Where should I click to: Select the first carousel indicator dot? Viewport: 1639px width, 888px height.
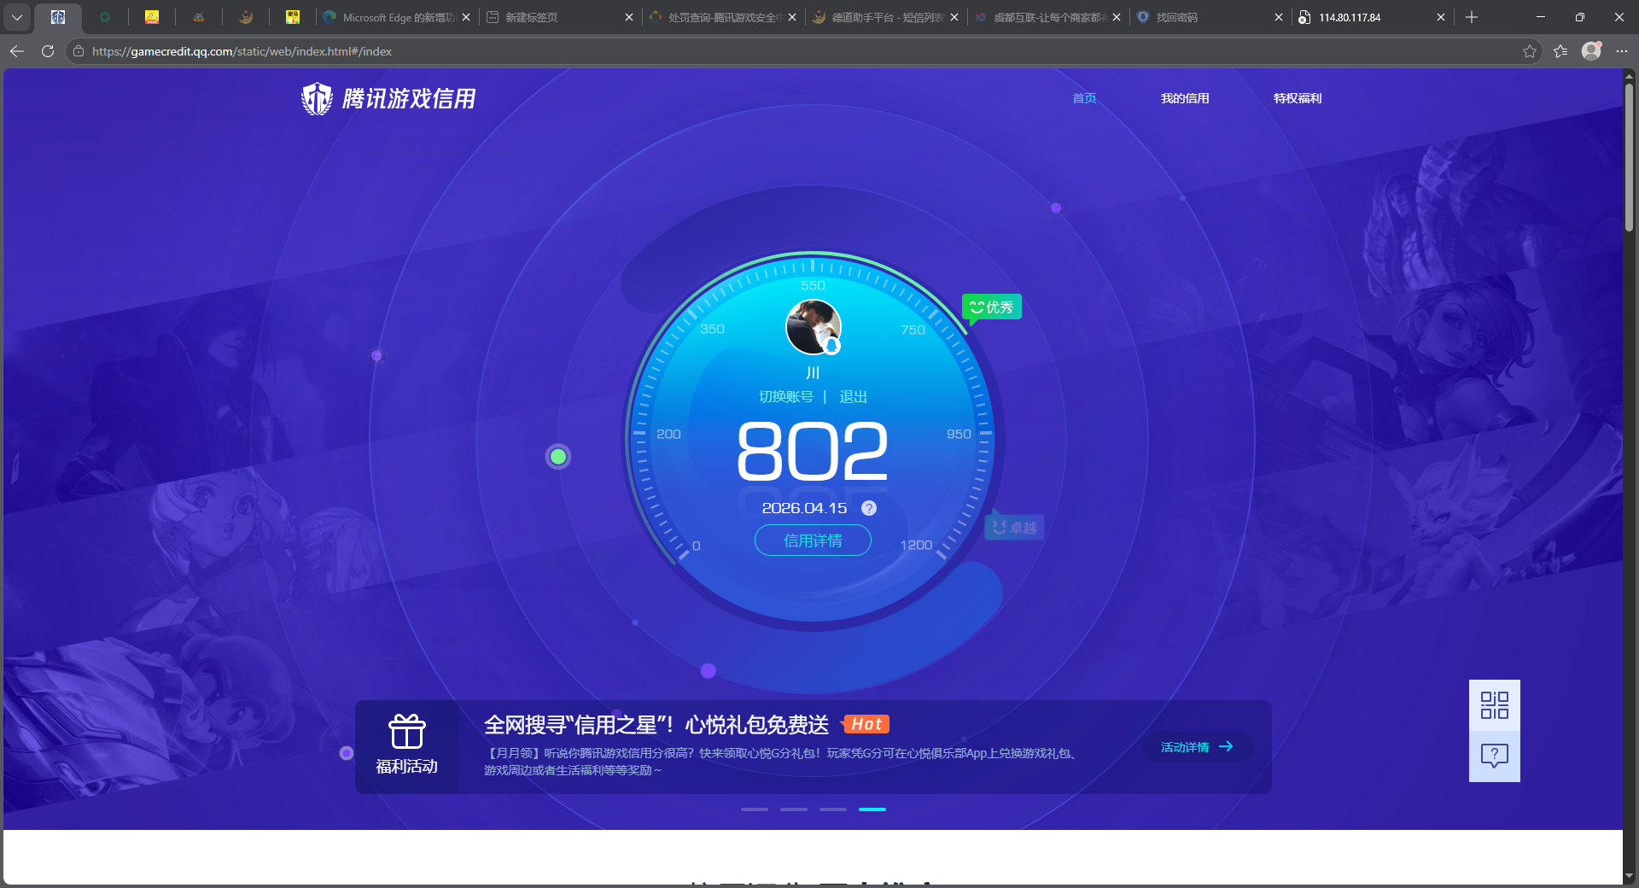(755, 809)
